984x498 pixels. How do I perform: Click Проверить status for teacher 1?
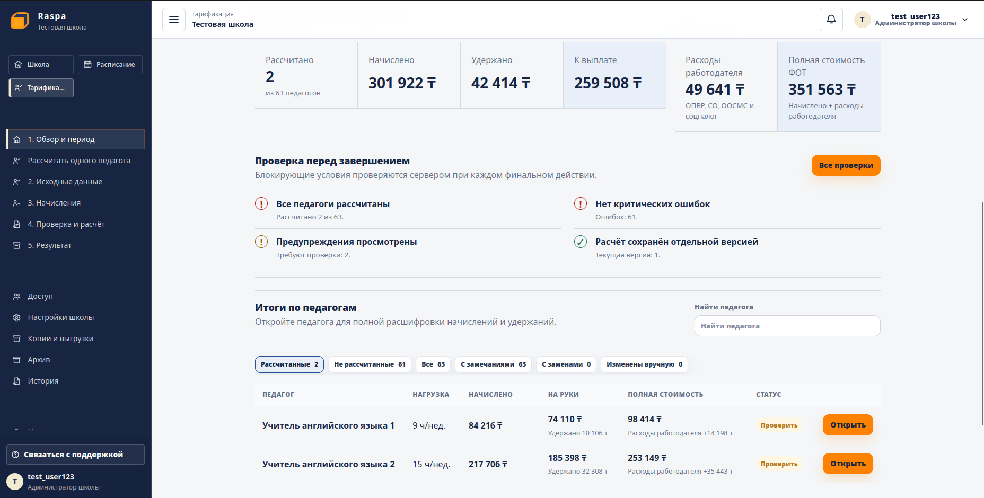pyautogui.click(x=779, y=425)
